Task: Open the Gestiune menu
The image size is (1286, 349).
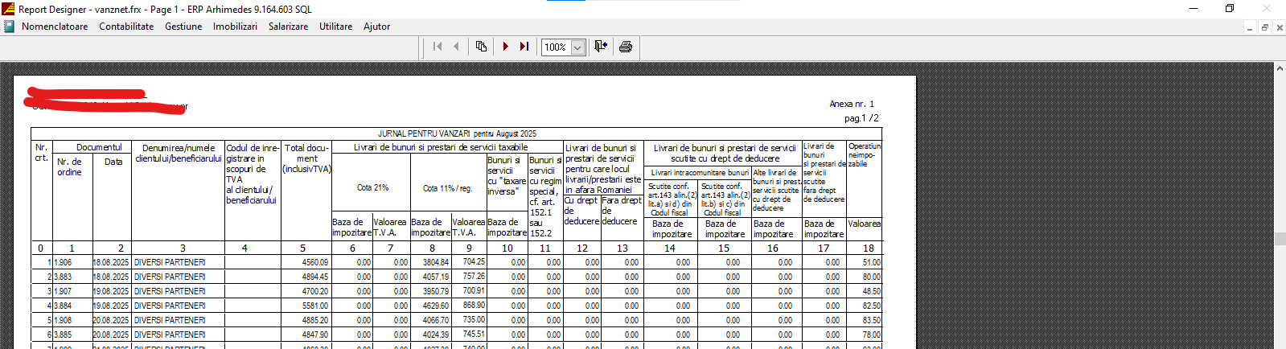Action: [183, 27]
